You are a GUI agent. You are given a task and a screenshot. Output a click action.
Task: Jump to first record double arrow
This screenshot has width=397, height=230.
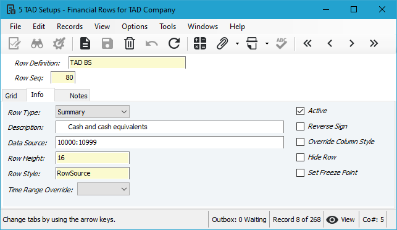pyautogui.click(x=307, y=43)
